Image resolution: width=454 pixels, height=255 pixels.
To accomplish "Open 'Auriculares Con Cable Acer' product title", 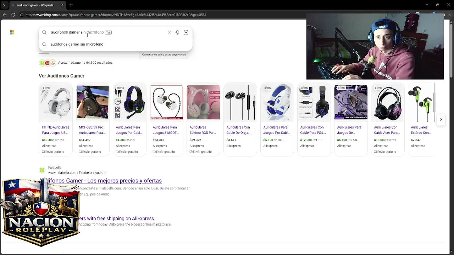I will 387,130.
